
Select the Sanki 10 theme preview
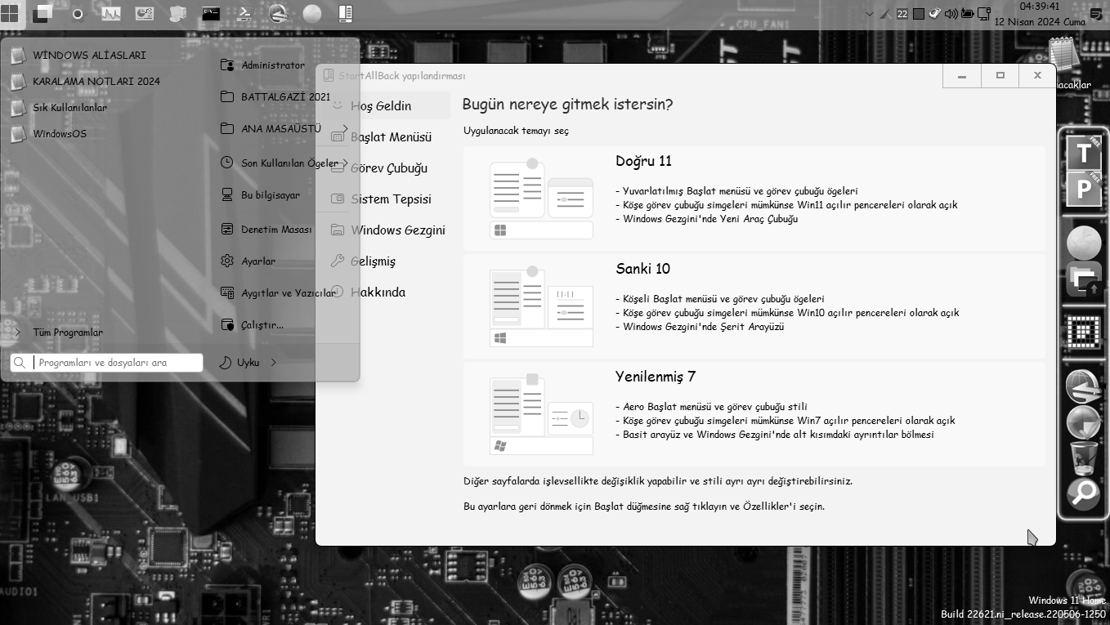tap(541, 306)
